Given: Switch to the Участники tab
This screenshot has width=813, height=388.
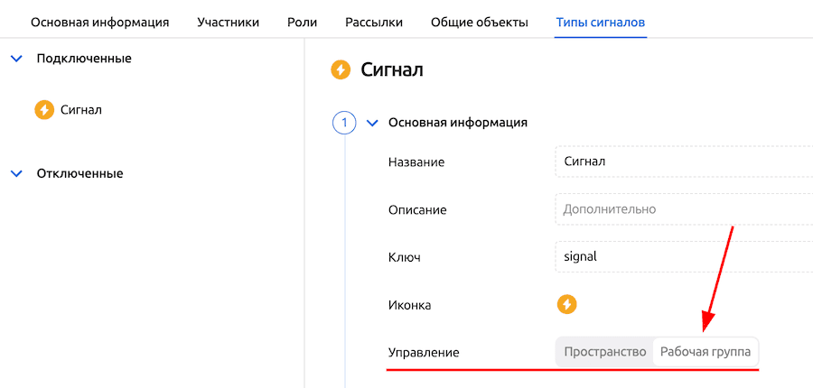Looking at the screenshot, I should [x=228, y=22].
